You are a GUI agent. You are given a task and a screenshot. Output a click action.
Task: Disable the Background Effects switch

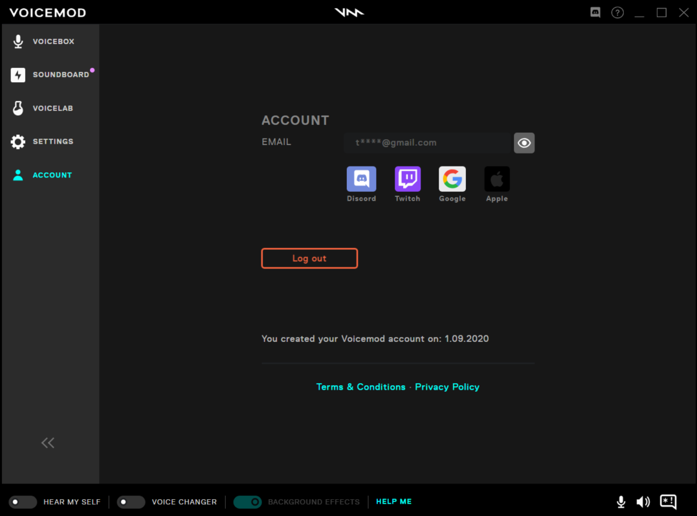(x=248, y=502)
